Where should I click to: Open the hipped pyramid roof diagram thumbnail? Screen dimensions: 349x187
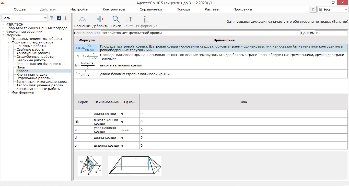89,166
